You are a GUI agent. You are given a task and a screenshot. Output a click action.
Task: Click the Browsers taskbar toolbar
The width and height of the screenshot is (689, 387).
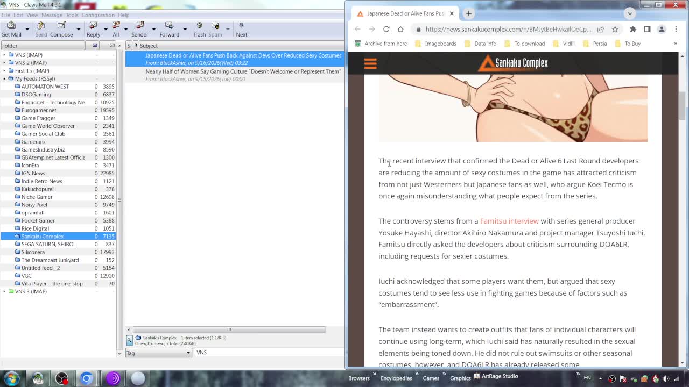(x=359, y=378)
